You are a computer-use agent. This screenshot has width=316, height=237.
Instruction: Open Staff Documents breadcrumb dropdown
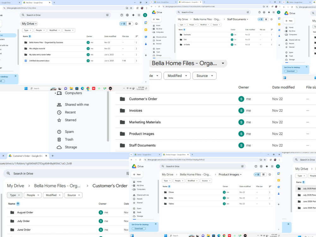pyautogui.click(x=238, y=19)
